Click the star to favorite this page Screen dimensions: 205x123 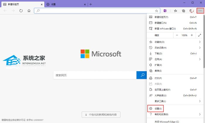(x=157, y=11)
